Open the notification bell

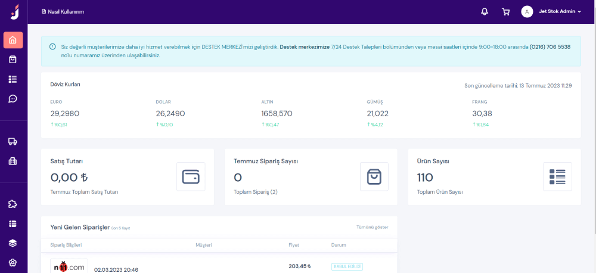click(x=485, y=11)
